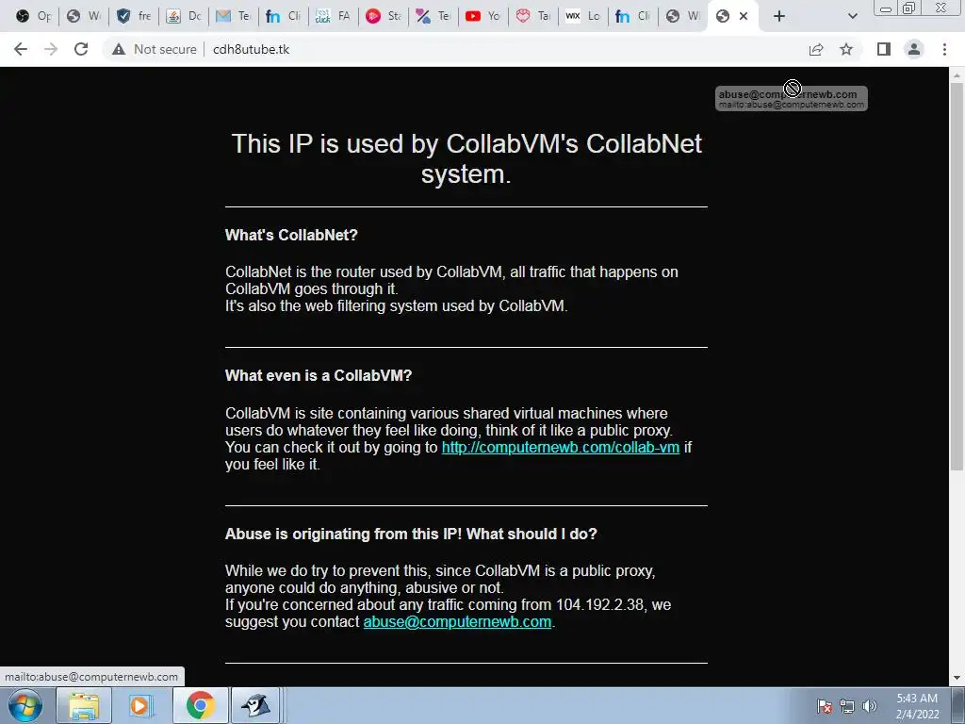This screenshot has width=965, height=724.
Task: Open the Chrome profile avatar menu
Action: coord(914,49)
